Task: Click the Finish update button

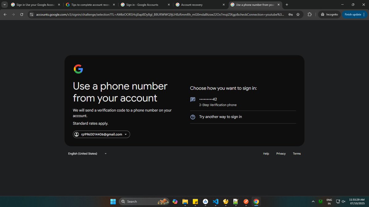Action: (353, 14)
